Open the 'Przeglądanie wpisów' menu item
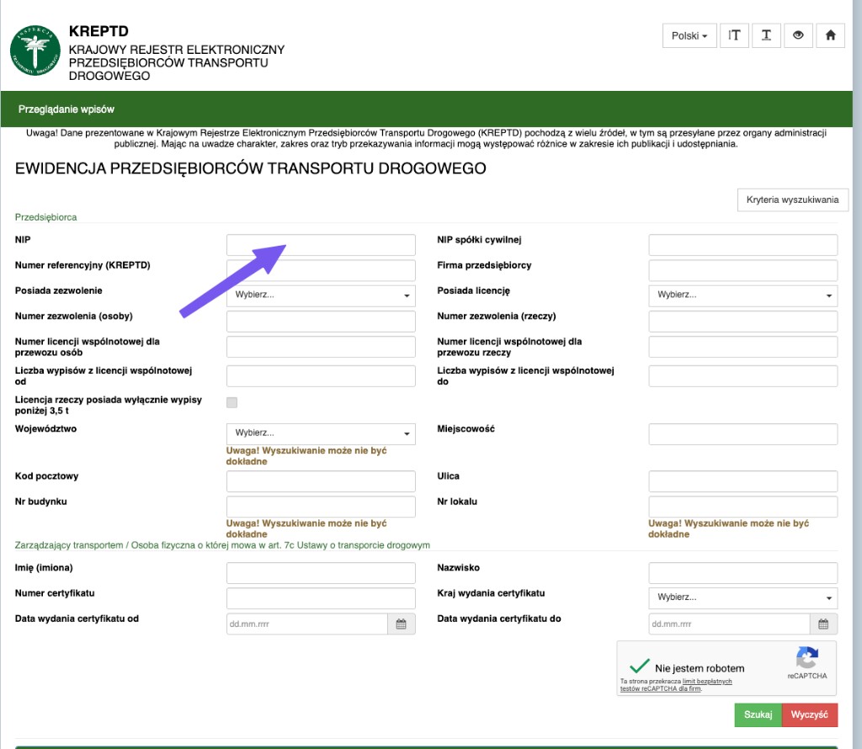 [x=67, y=109]
